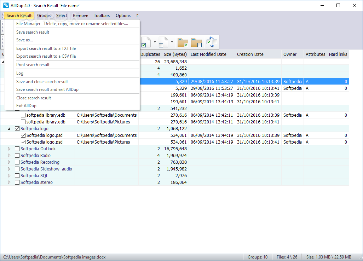This screenshot has height=261, width=363.
Task: Check the Softpedia Radio group checkbox
Action: [17, 156]
